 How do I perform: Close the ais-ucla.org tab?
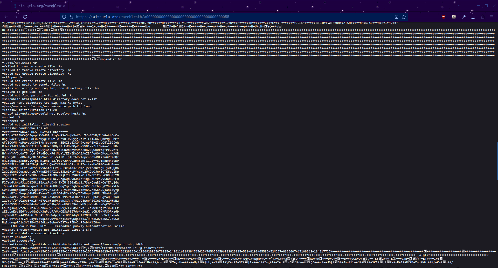pyautogui.click(x=64, y=6)
